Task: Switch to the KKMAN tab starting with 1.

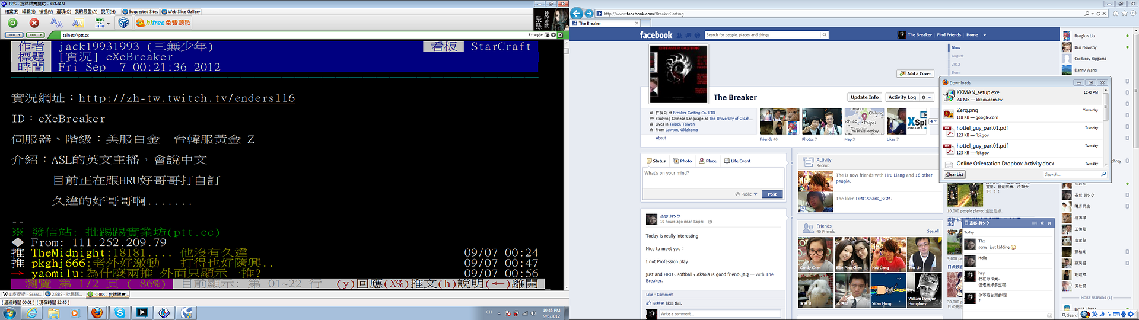Action: 23,294
